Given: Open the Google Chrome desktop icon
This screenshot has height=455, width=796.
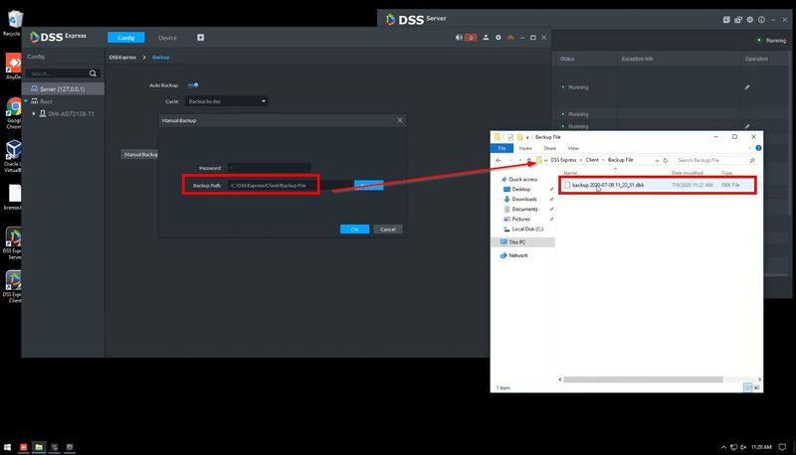Looking at the screenshot, I should click(13, 114).
